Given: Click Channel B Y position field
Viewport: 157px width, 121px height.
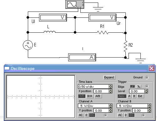Looking at the screenshot, I should [x=140, y=110].
